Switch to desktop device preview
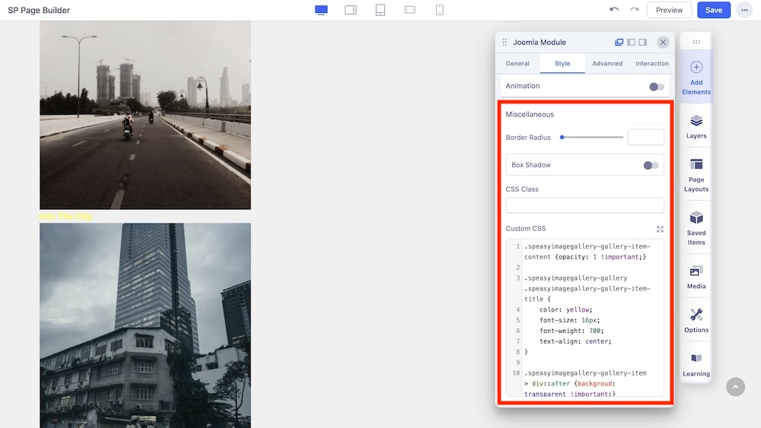This screenshot has width=761, height=428. [321, 10]
